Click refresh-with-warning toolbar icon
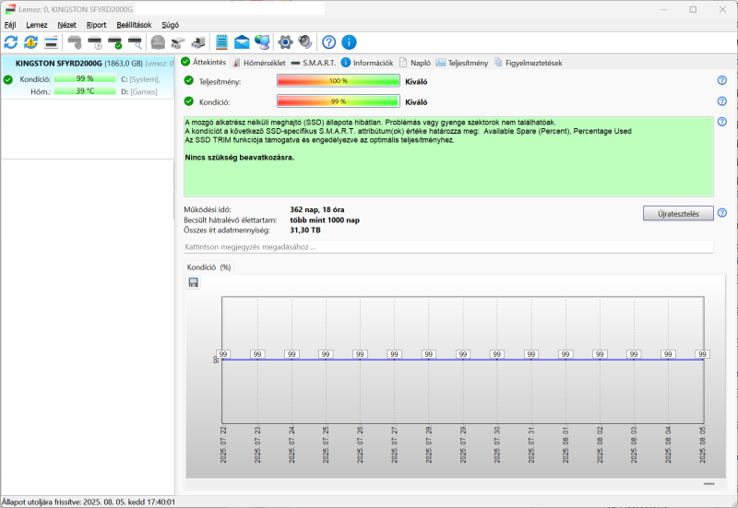 31,42
